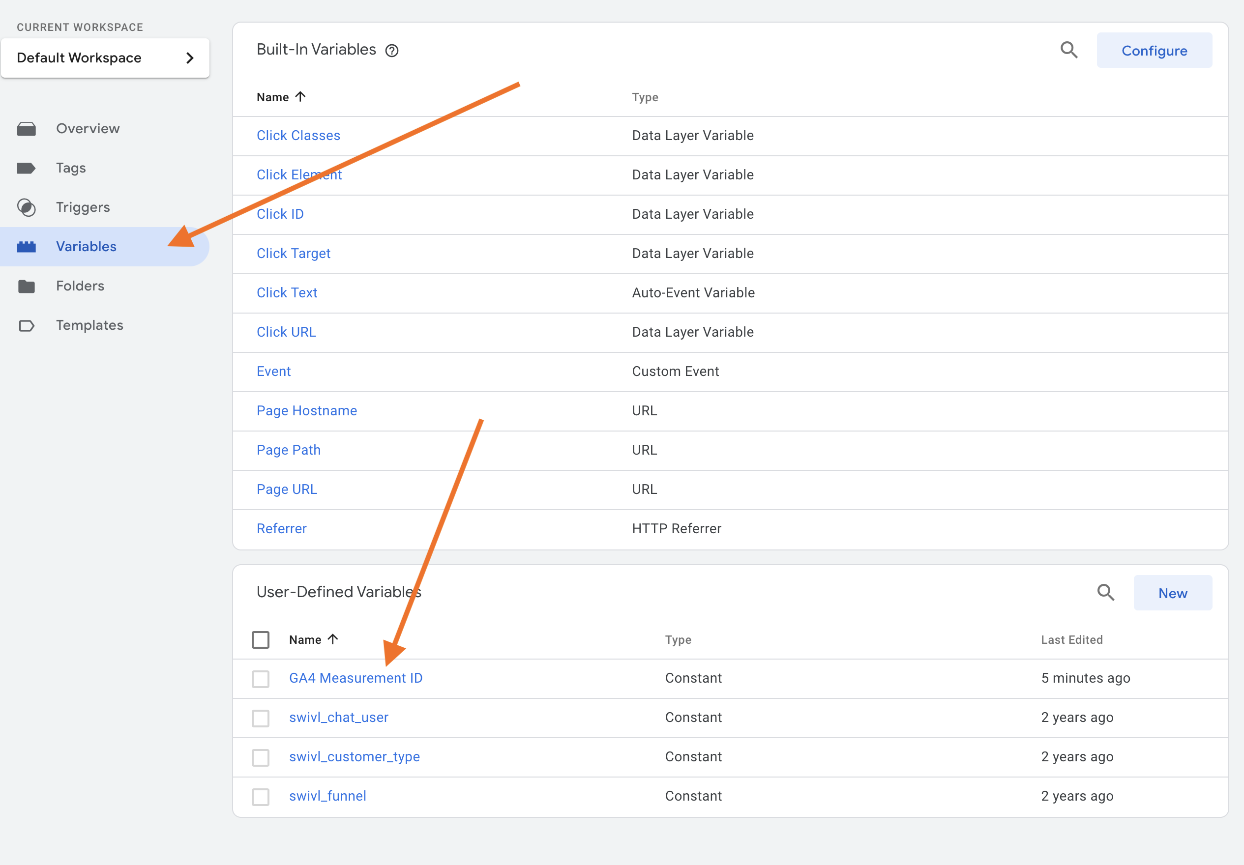Tick the GA4 Measurement ID checkbox
The width and height of the screenshot is (1244, 865).
261,679
